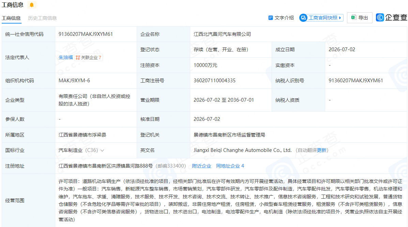
Task: Select credit code 91360207MAKJ9XYM61 in first row
Action: (86, 34)
